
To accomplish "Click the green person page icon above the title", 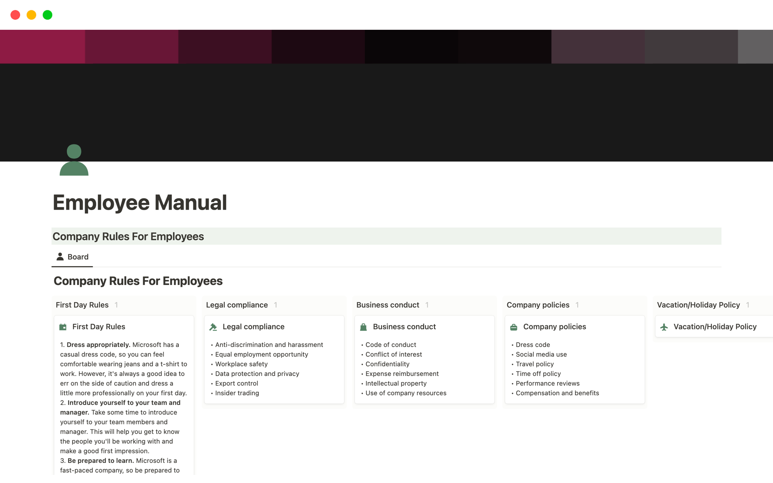I will point(74,161).
